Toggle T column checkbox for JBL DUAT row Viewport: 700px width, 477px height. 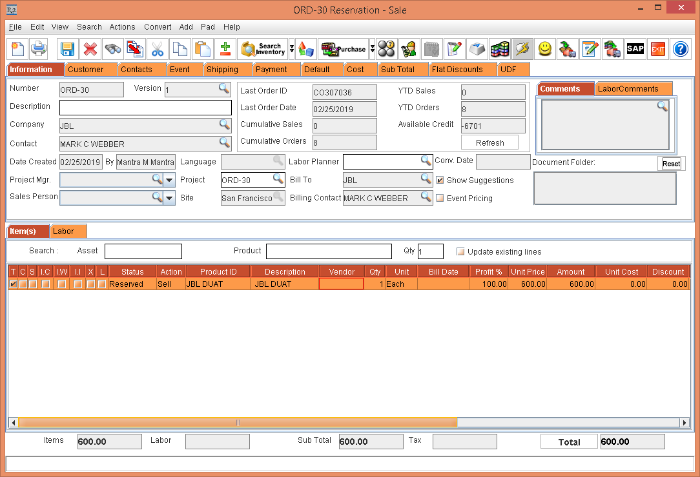pyautogui.click(x=13, y=284)
